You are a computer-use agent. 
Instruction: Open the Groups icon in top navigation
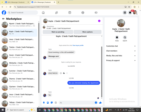(x=83, y=13)
